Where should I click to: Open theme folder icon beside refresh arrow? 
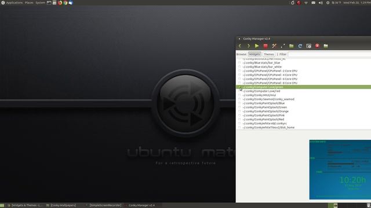pyautogui.click(x=291, y=46)
